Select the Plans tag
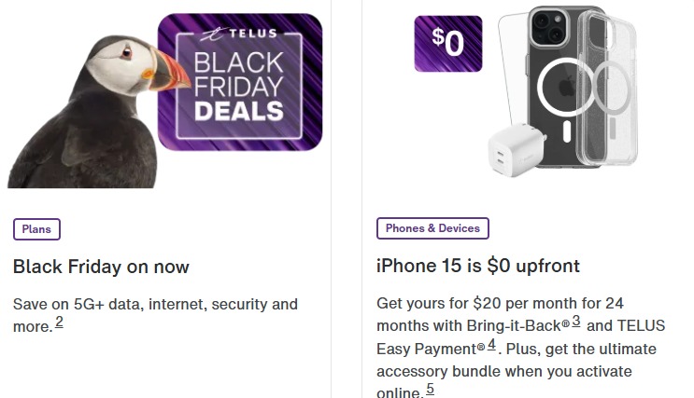The width and height of the screenshot is (694, 398). pyautogui.click(x=36, y=229)
